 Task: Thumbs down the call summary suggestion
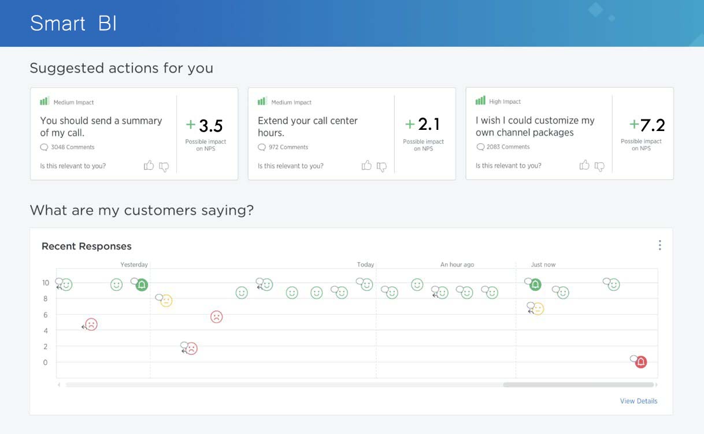click(164, 167)
